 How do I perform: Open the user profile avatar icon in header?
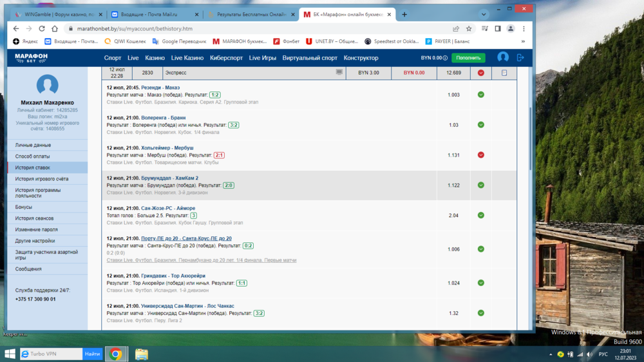(x=503, y=57)
